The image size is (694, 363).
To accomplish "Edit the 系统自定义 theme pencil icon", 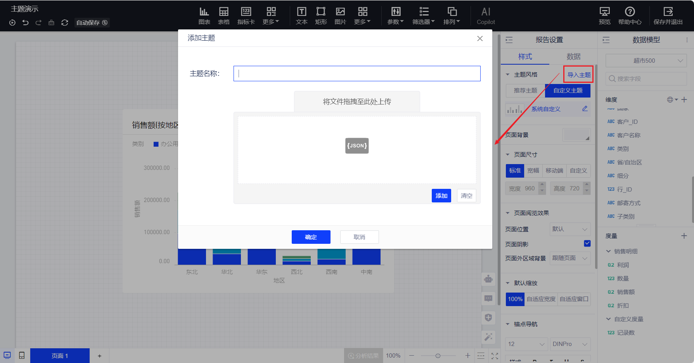I will (585, 109).
